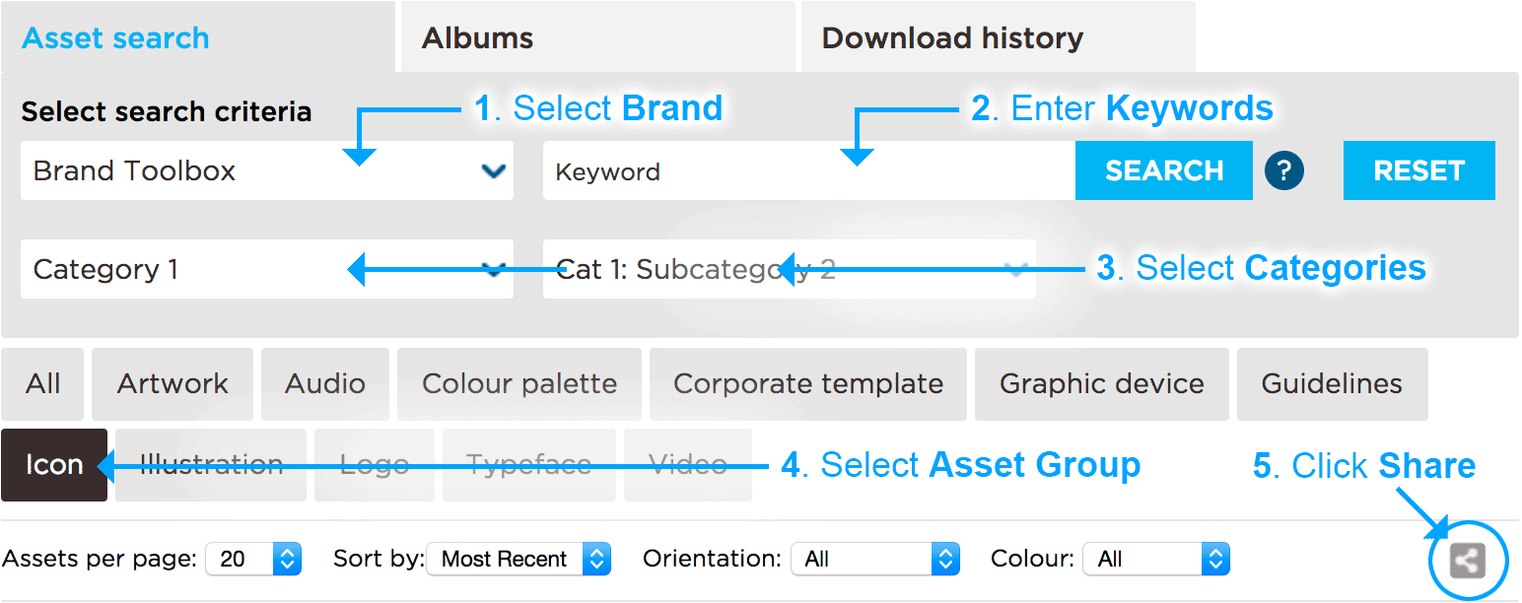Click the Share icon

1468,562
